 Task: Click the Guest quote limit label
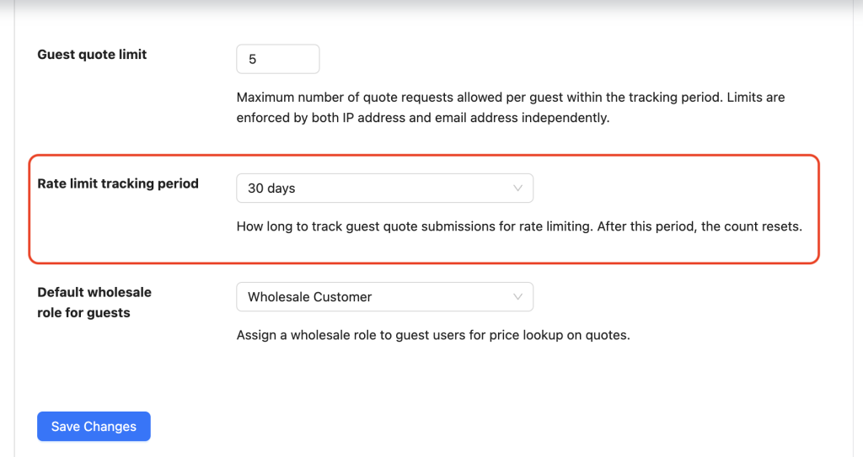pos(92,55)
